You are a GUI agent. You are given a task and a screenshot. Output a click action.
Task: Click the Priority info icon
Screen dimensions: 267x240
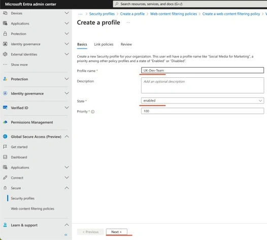click(x=92, y=112)
